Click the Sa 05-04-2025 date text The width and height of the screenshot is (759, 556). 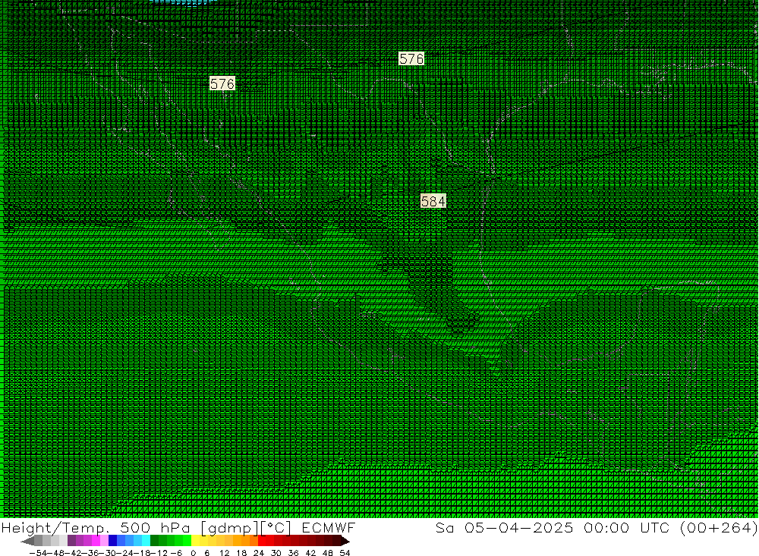[505, 528]
